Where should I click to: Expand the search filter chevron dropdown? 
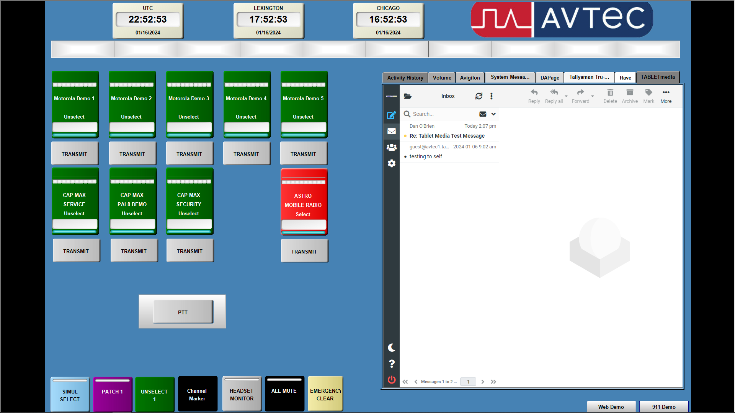click(493, 114)
